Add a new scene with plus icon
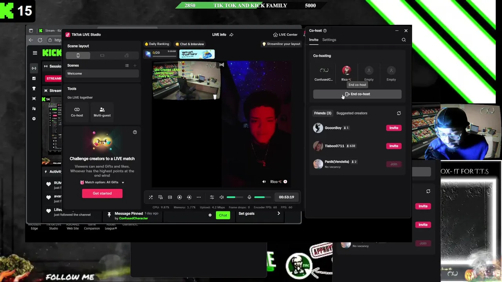The width and height of the screenshot is (502, 282). pos(135,65)
